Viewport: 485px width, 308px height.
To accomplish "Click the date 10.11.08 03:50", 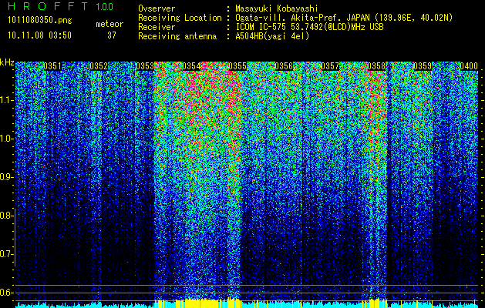I will (39, 35).
